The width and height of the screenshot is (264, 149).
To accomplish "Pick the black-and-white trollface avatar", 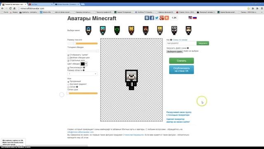I will (174, 30).
